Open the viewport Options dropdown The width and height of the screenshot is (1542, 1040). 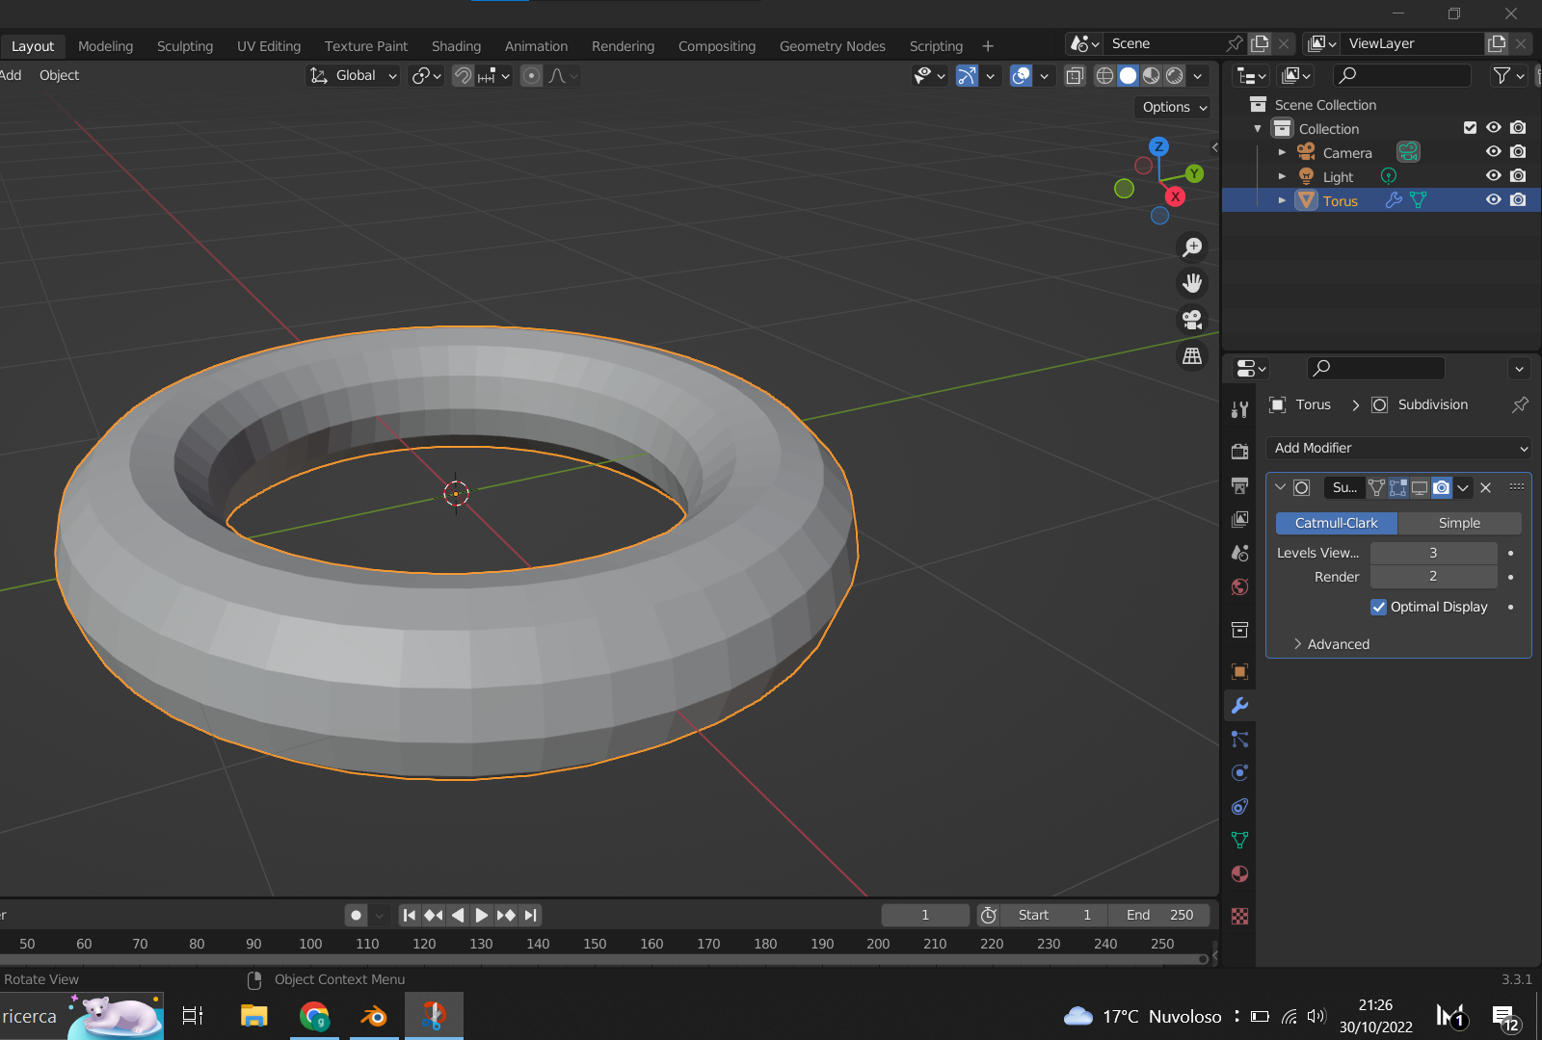click(x=1174, y=108)
